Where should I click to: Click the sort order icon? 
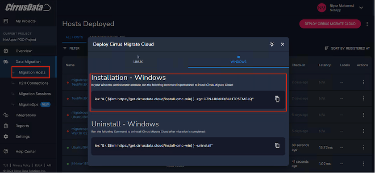326,48
